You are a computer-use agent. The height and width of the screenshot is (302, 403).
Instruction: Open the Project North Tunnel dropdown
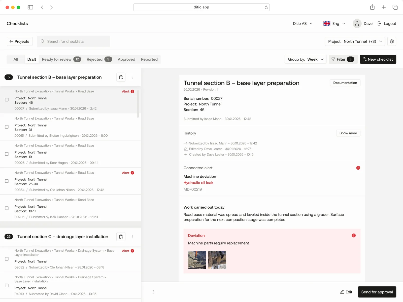pyautogui.click(x=355, y=41)
